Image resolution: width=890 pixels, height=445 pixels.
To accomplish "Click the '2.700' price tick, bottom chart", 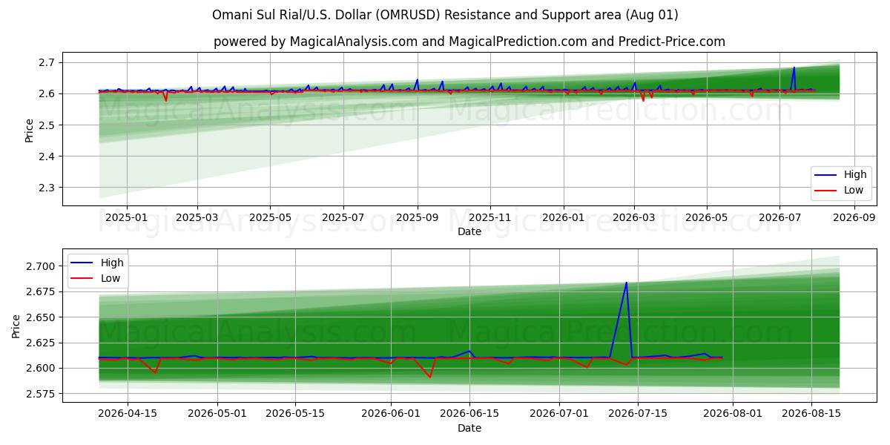I will [42, 266].
